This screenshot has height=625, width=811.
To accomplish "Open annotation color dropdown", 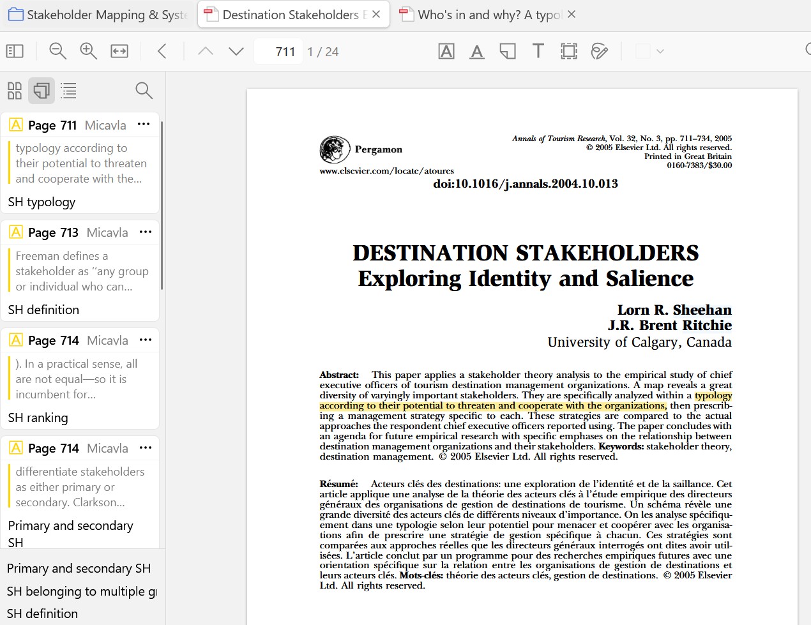I will 660,52.
